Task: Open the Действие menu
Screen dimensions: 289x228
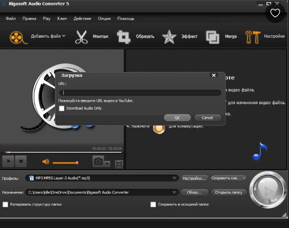Action: click(82, 18)
